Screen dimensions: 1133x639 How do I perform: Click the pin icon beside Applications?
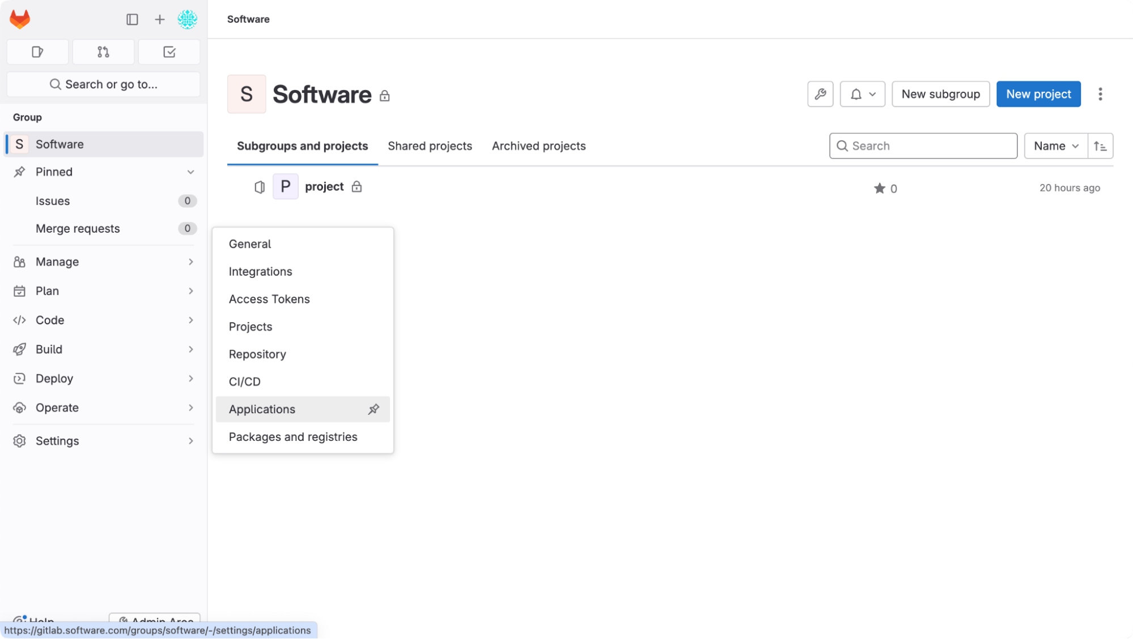click(374, 409)
